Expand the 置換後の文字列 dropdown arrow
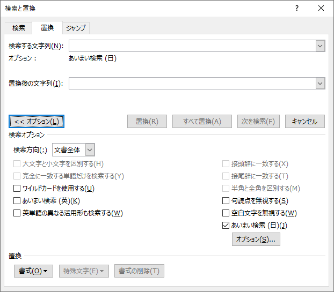 (321, 83)
